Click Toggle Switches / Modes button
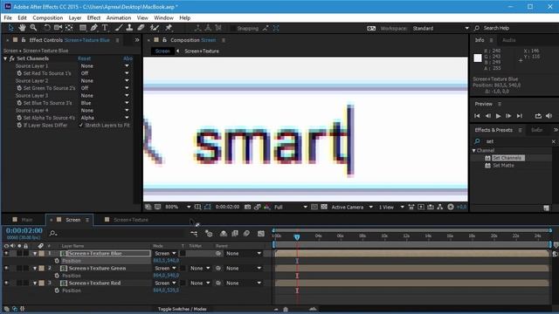Image resolution: width=559 pixels, height=314 pixels. (183, 309)
